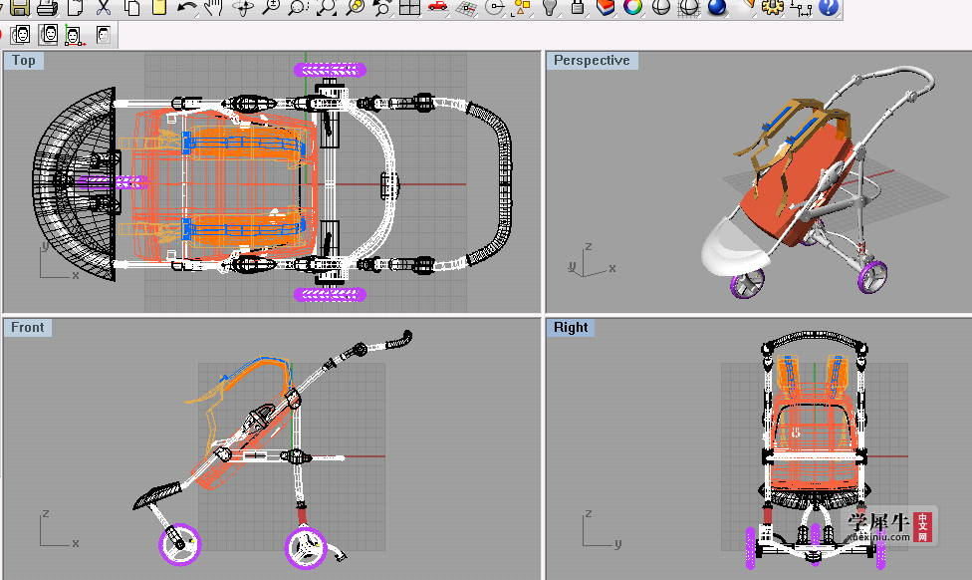Activate the Perspective viewport title

(x=592, y=60)
